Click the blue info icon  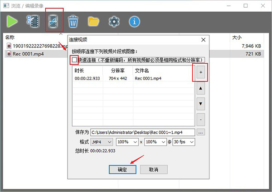point(135,21)
